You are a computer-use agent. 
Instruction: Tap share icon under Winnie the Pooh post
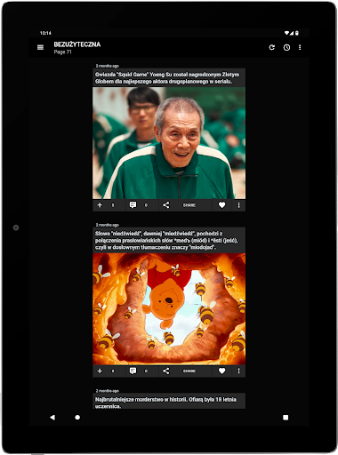click(166, 371)
